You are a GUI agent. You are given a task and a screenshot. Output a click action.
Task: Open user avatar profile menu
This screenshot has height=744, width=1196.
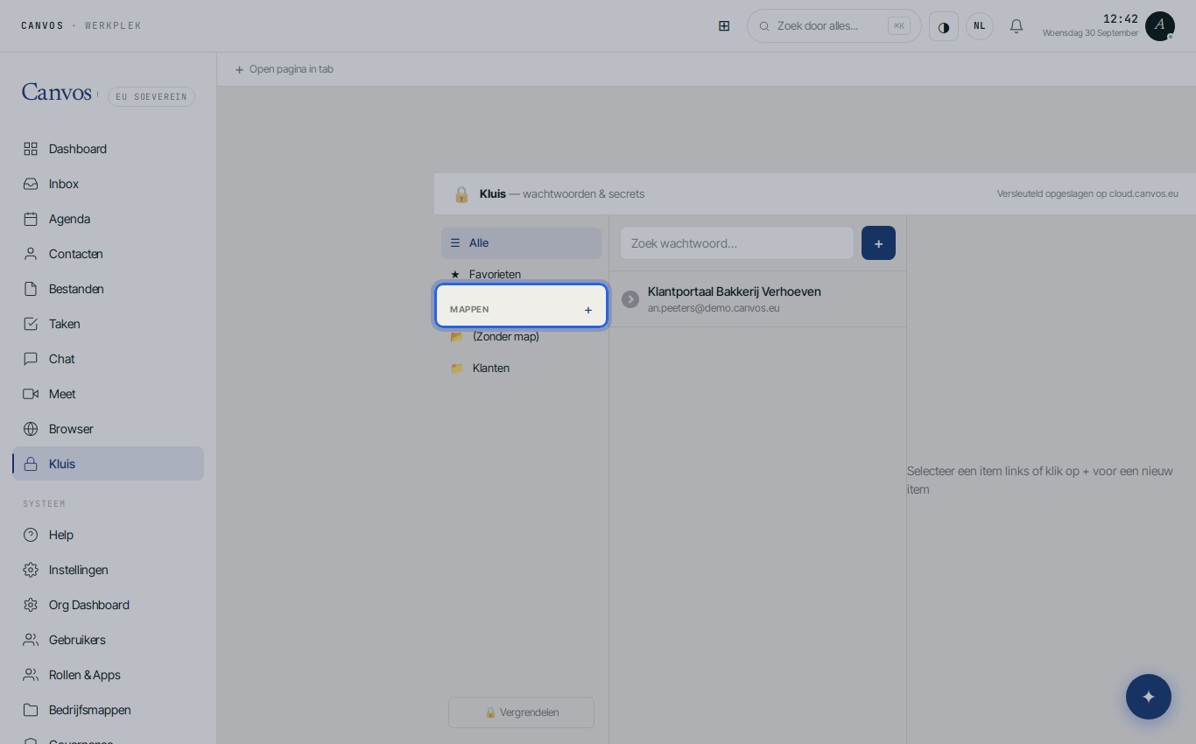pyautogui.click(x=1160, y=26)
